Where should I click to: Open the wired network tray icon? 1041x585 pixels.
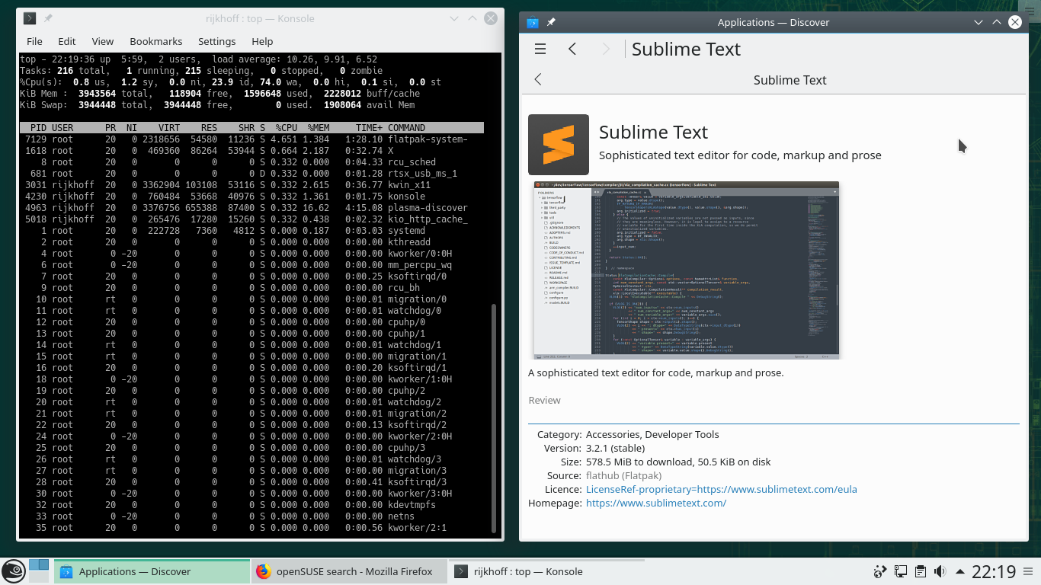(900, 571)
